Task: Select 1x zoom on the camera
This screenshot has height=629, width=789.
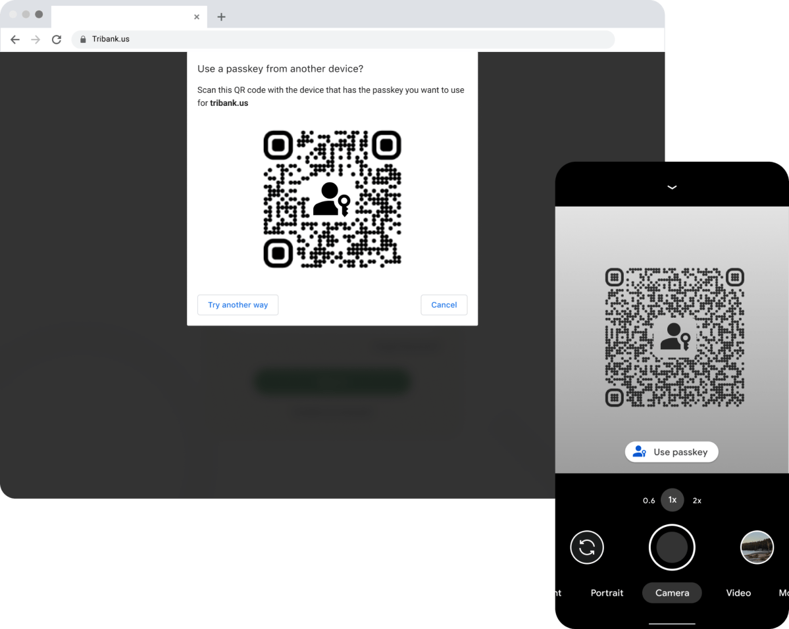Action: 672,500
